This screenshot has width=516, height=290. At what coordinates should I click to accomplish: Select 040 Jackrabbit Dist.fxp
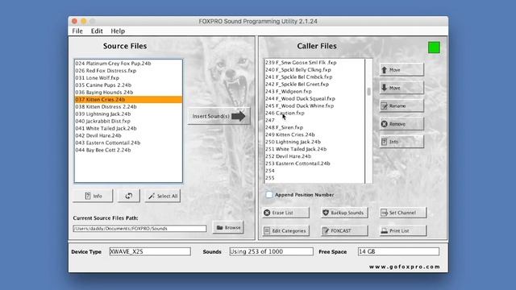(128, 122)
